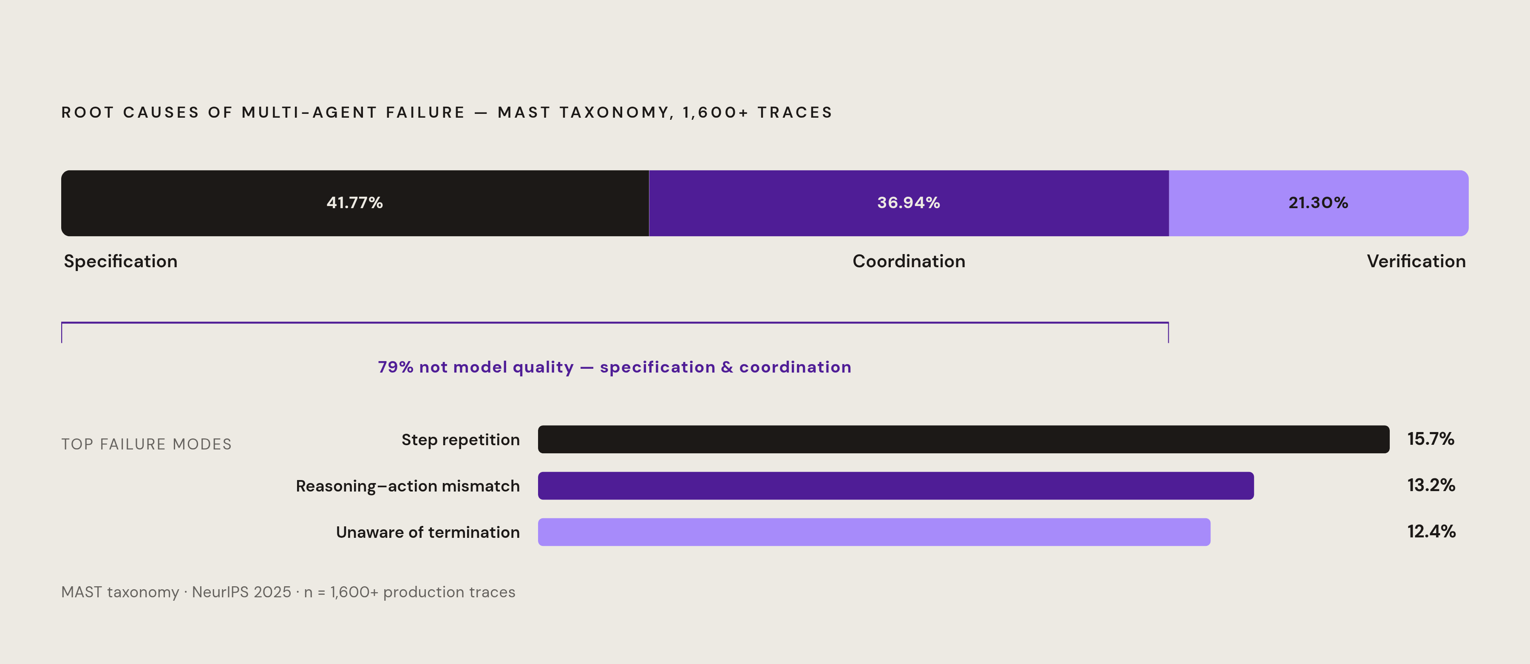Screen dimensions: 1530x664
Task: Click the light purple Unaware of termination bar
Action: tap(874, 532)
